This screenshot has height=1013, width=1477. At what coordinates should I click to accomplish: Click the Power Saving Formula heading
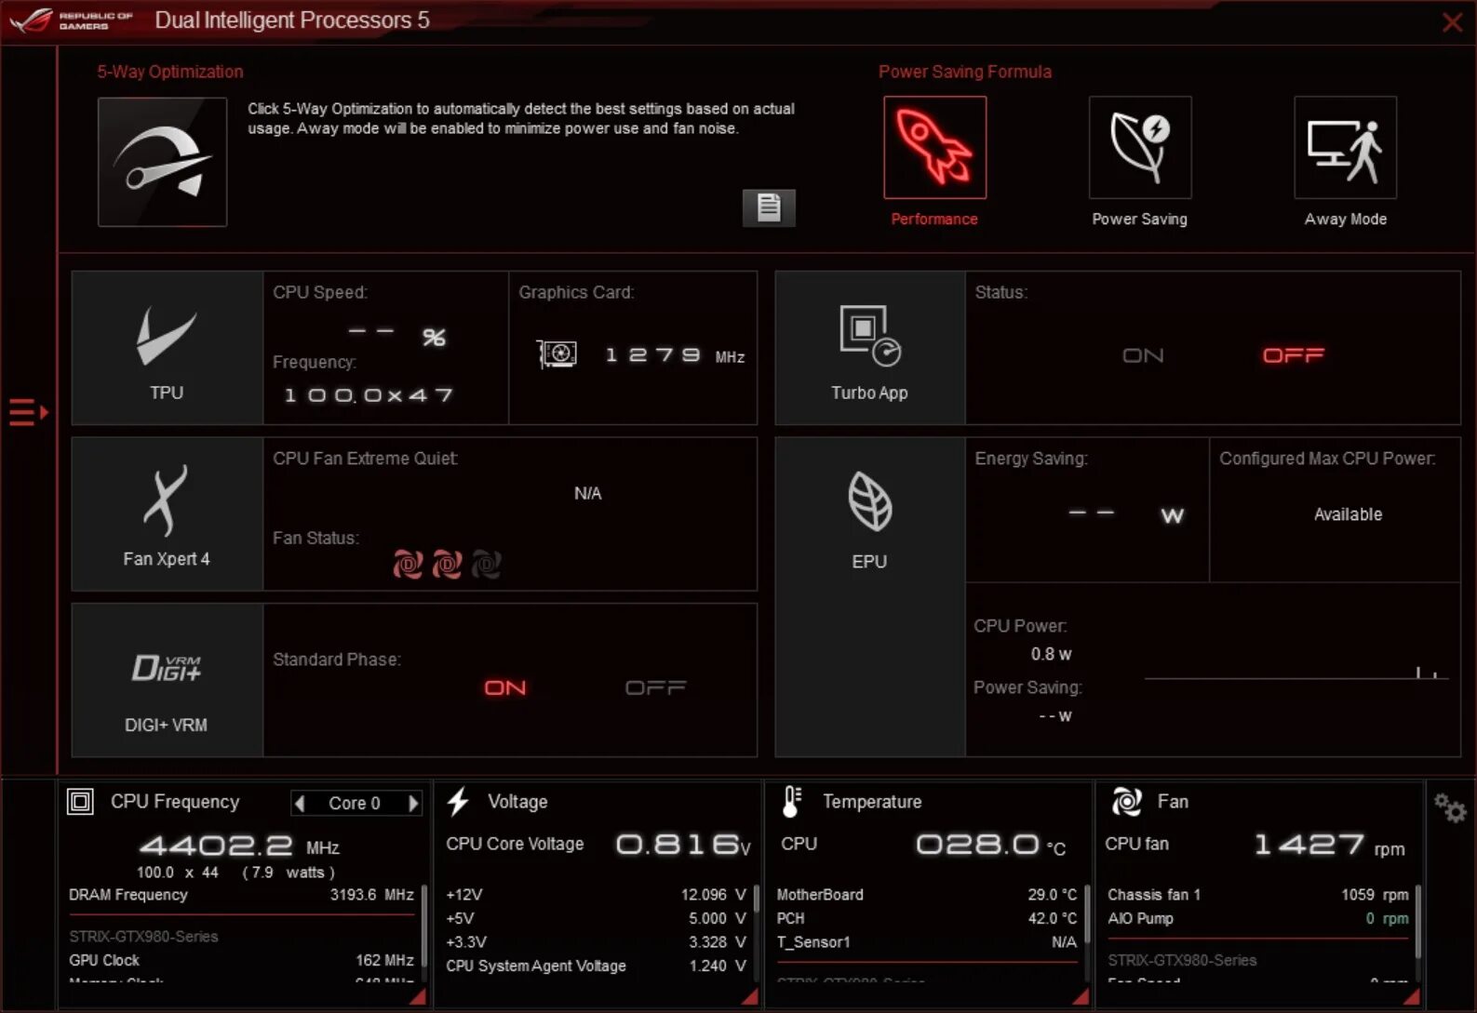965,72
